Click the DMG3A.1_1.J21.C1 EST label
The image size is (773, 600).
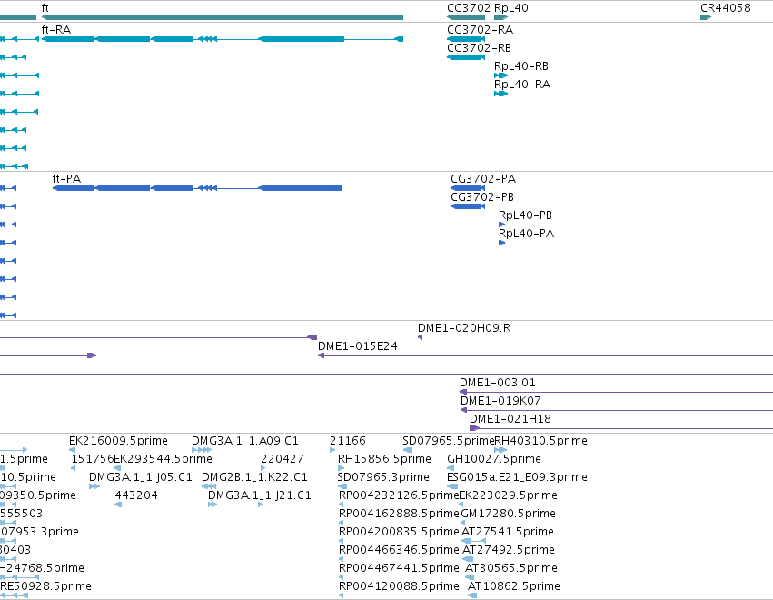coord(259,495)
